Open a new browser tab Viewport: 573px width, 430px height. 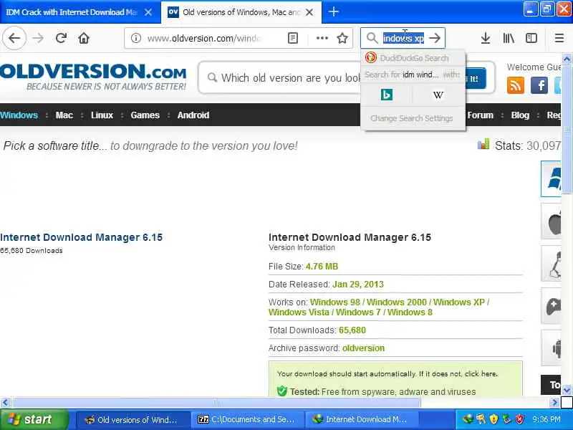(333, 11)
